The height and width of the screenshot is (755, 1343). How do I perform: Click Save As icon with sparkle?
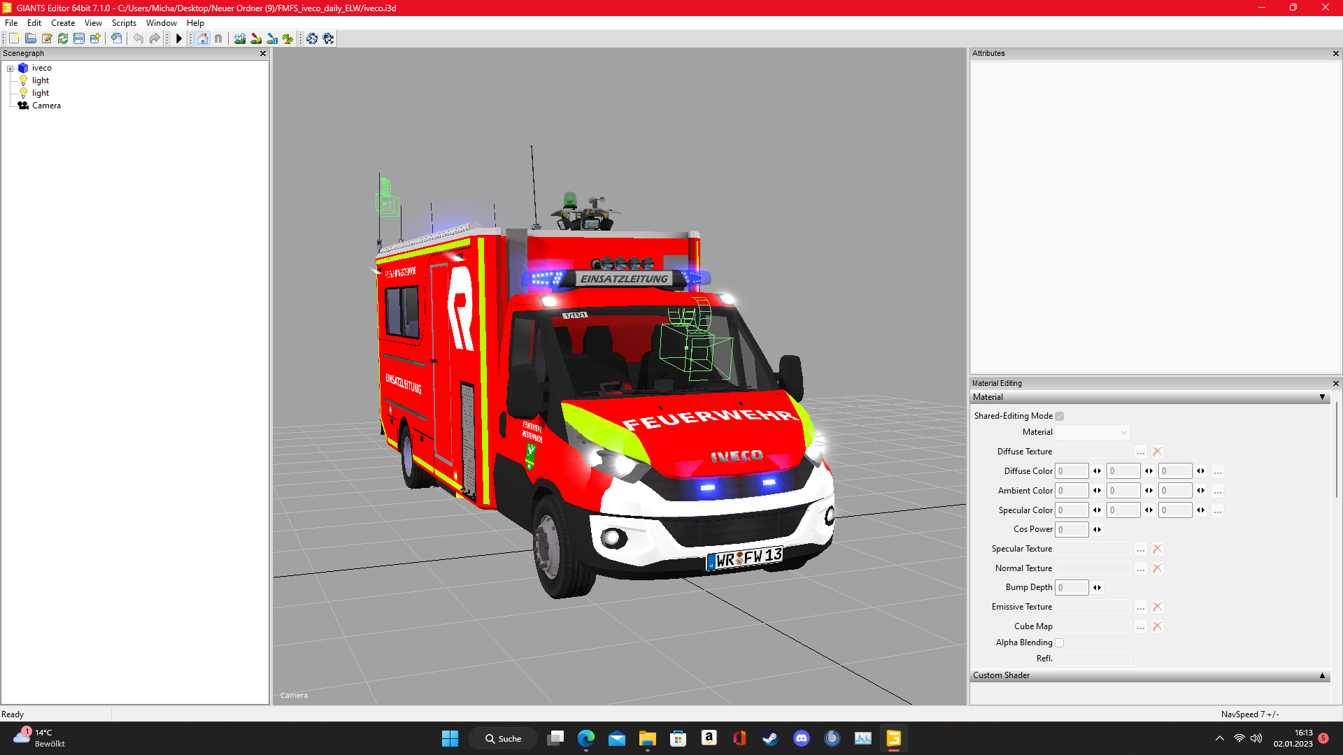(x=95, y=38)
